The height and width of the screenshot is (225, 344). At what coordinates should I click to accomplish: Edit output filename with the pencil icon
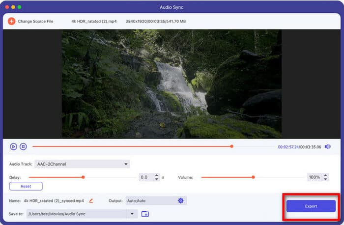click(x=91, y=200)
